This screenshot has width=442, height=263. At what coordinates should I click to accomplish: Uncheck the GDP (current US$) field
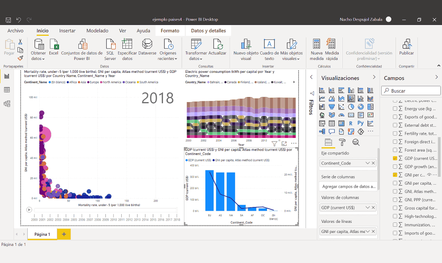(395, 158)
